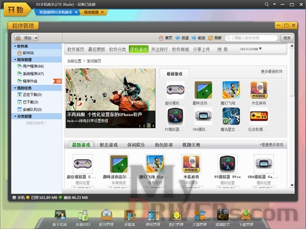This screenshot has width=306, height=229.
Task: Select 正在下载(0) in sidebar
Action: tap(37, 94)
